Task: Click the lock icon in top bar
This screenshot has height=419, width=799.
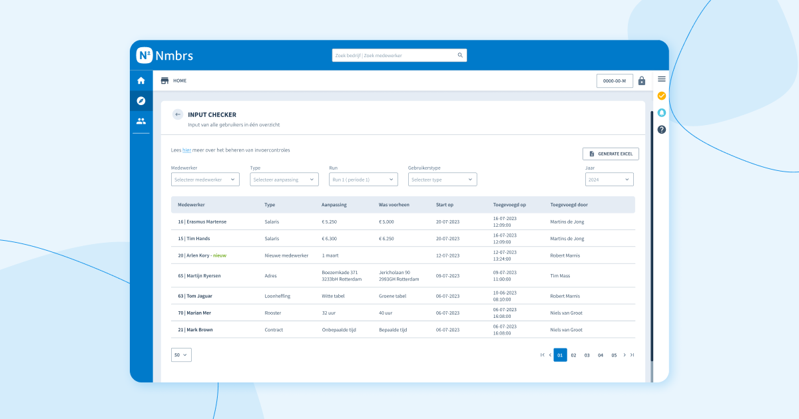Action: (x=642, y=80)
